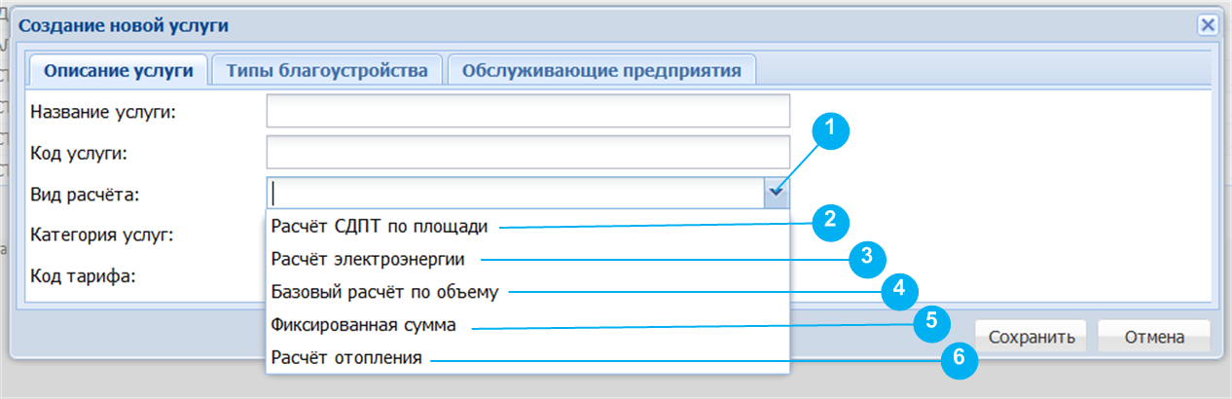1232x399 pixels.
Task: Open the Типы благоустройства tab
Action: pos(327,71)
